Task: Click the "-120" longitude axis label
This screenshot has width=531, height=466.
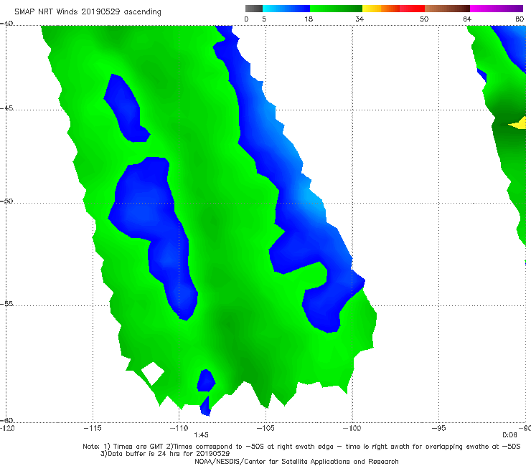Action: 7,428
